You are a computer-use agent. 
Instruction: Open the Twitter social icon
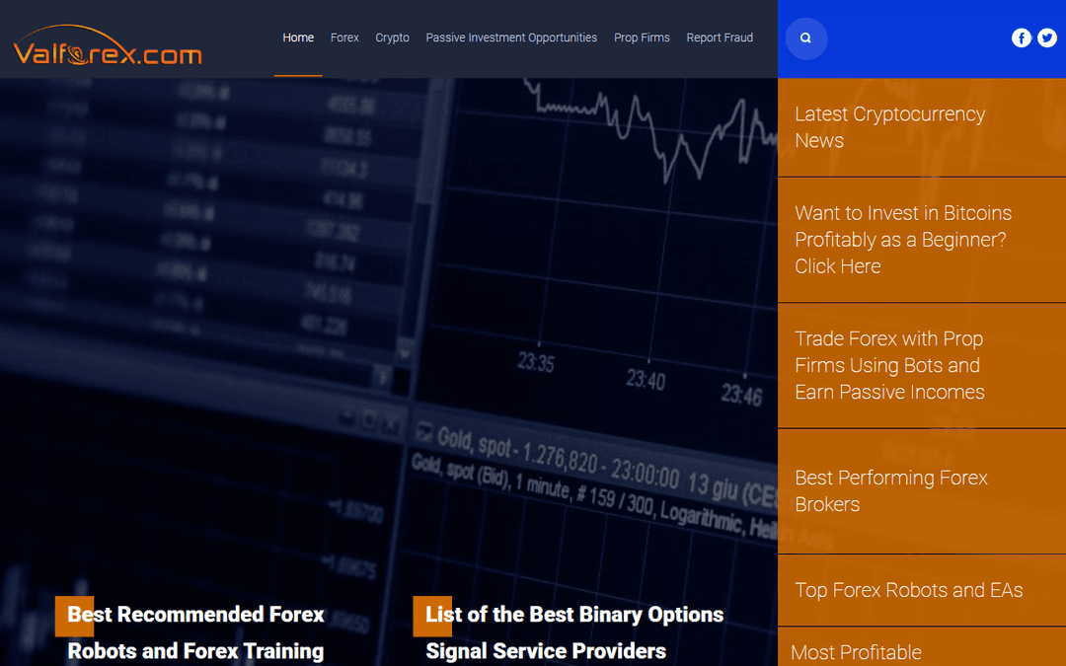tap(1047, 38)
